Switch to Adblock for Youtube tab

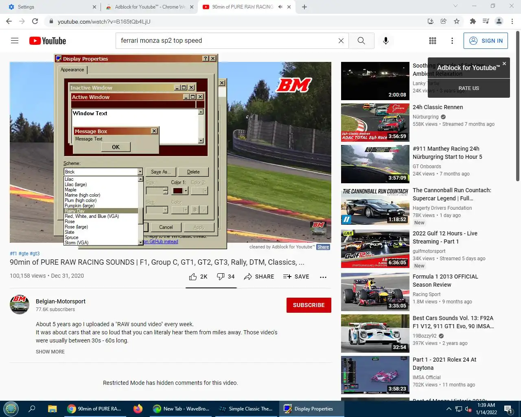pos(150,7)
